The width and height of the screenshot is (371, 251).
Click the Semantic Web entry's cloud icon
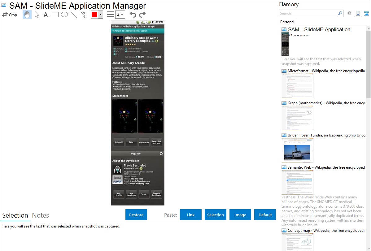pyautogui.click(x=284, y=167)
